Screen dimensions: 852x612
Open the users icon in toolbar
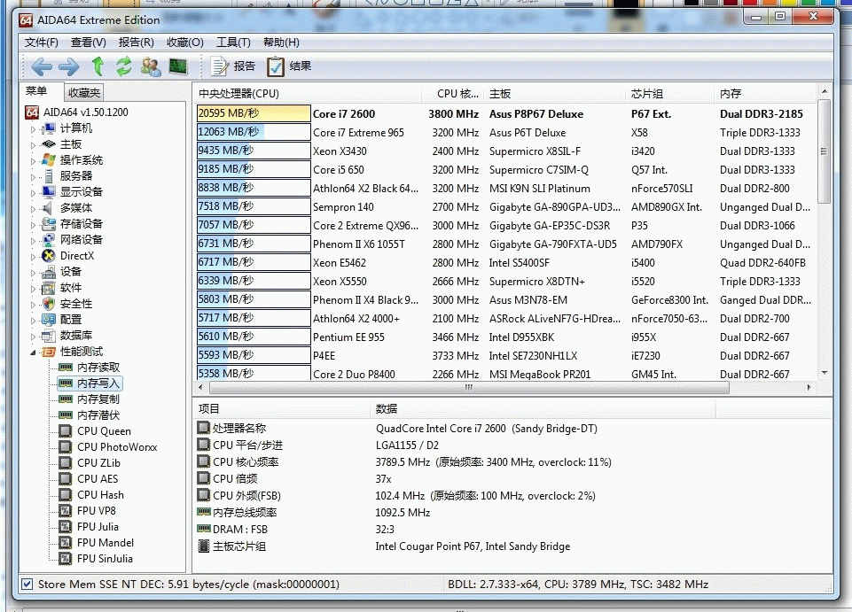[x=151, y=66]
